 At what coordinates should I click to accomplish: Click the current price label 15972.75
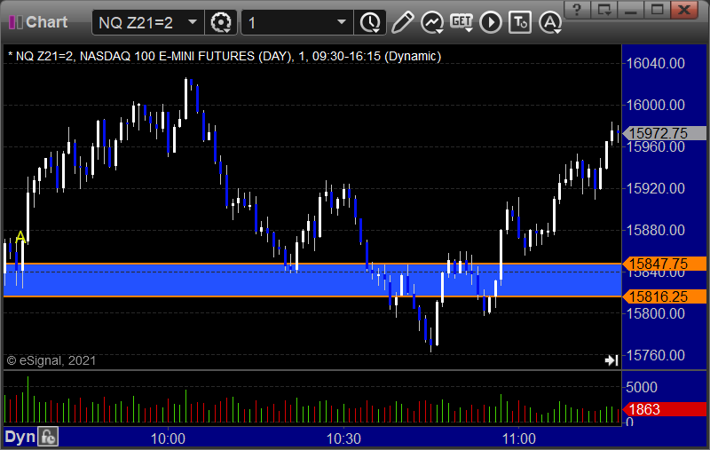[665, 133]
